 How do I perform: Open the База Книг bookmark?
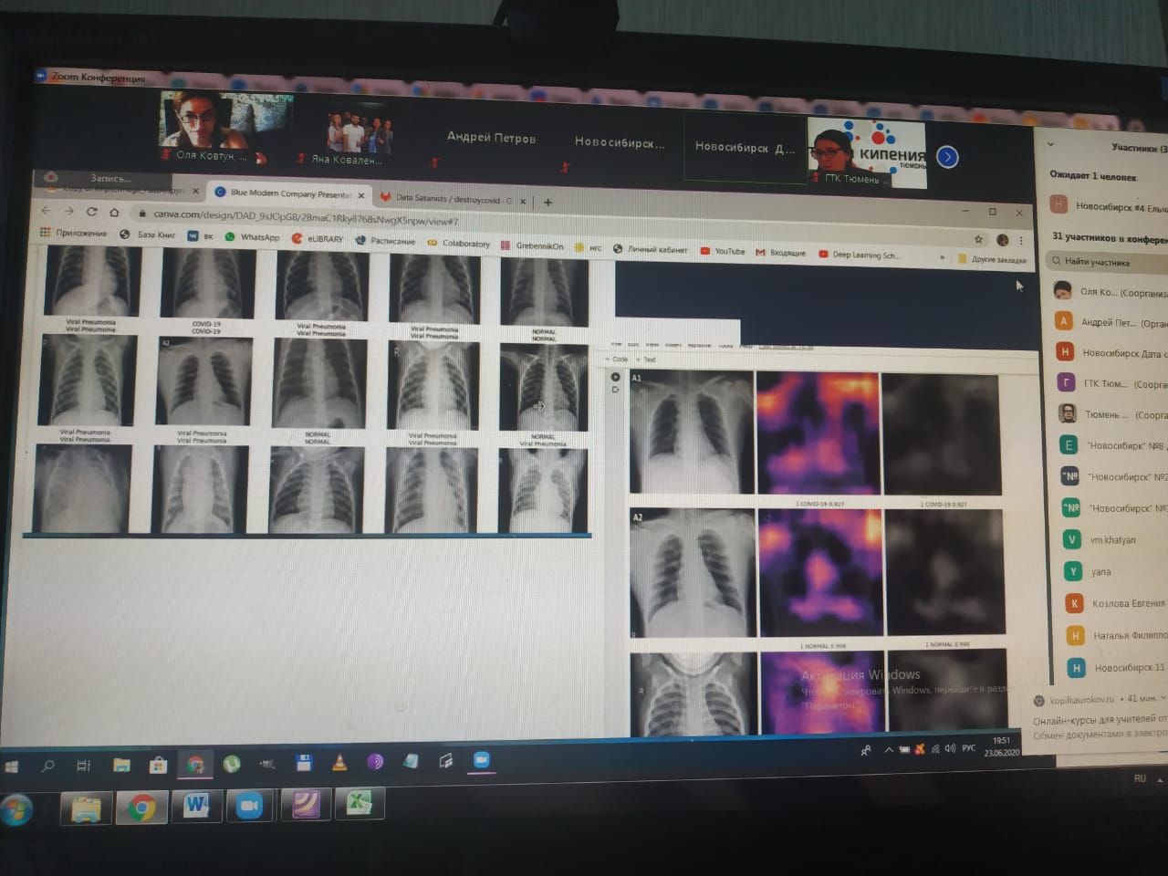click(148, 235)
